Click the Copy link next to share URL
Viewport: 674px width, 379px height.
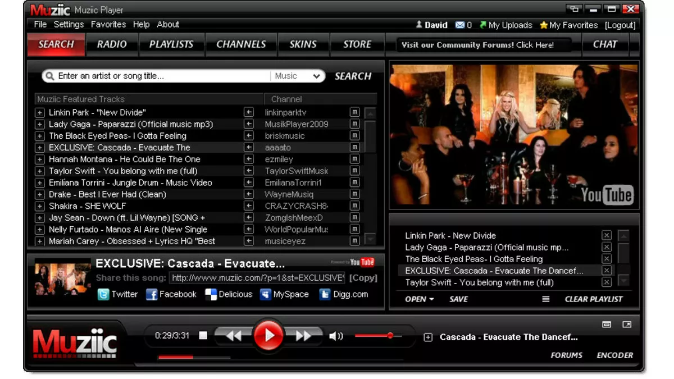(x=363, y=278)
